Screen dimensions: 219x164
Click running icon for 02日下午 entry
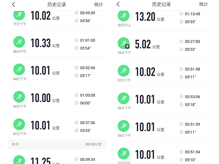click(x=19, y=97)
